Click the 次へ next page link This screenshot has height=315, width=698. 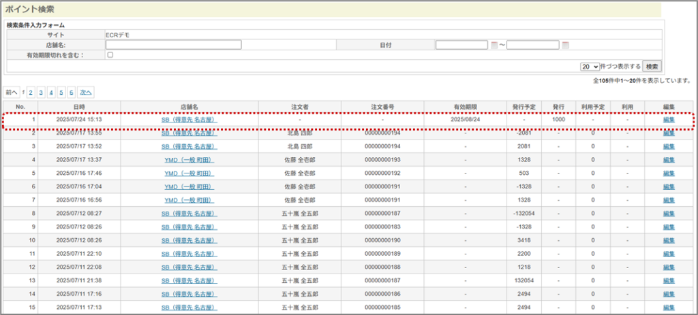point(86,92)
